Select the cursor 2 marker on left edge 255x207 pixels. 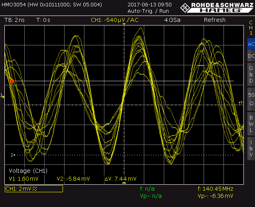point(12,155)
